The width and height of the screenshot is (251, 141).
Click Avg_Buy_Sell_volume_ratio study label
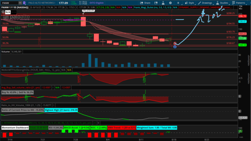21,88
